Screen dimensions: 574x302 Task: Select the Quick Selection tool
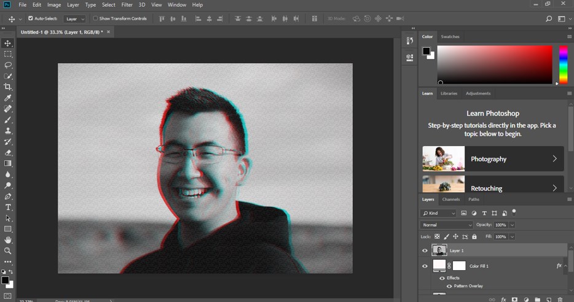(x=8, y=76)
